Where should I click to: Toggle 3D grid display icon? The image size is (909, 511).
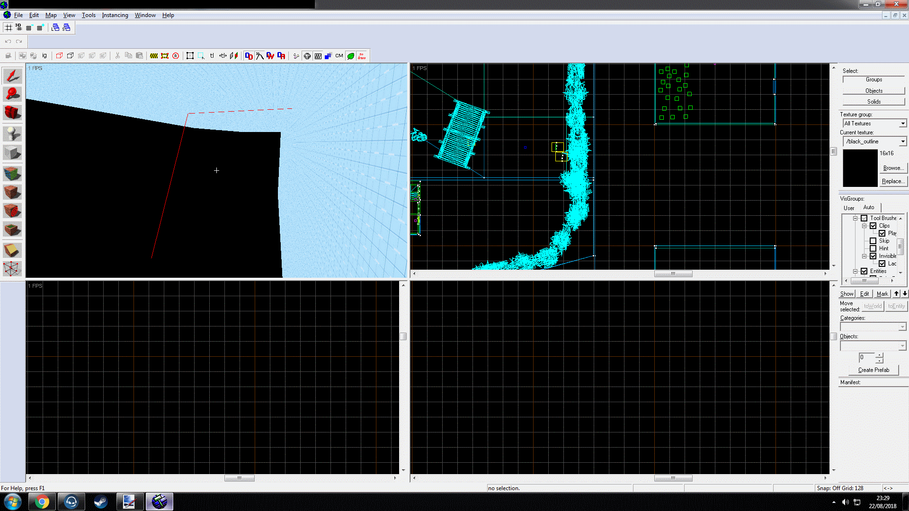point(19,27)
